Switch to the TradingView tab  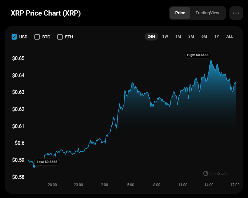[207, 13]
